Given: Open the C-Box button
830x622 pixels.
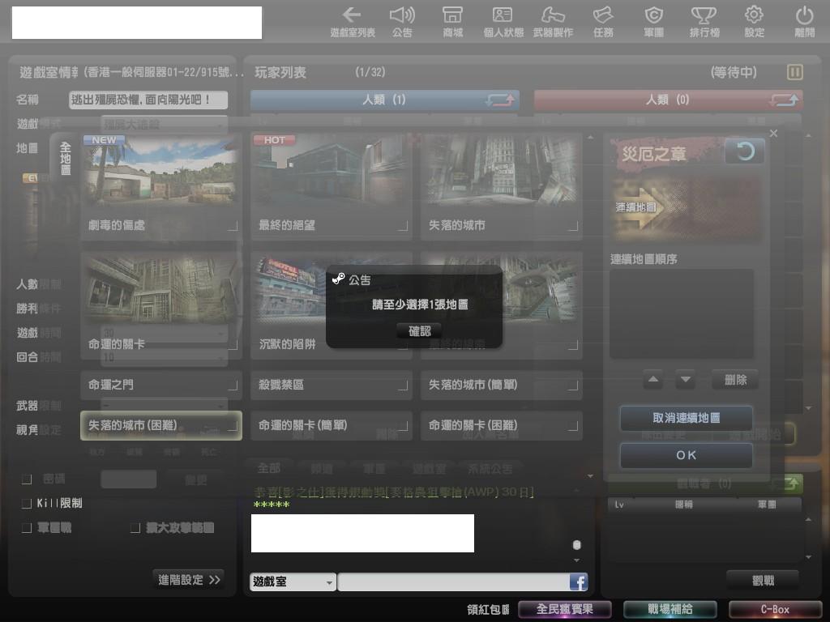Looking at the screenshot, I should click(776, 609).
